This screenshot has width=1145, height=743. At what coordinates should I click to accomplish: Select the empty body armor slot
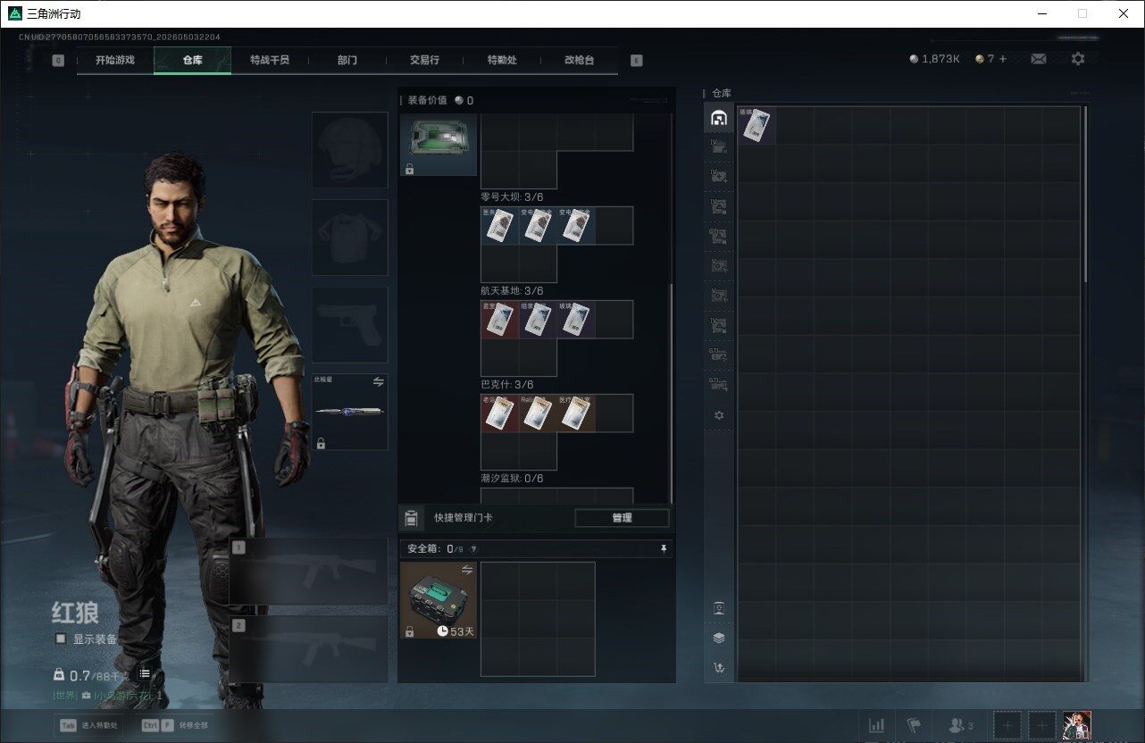349,237
